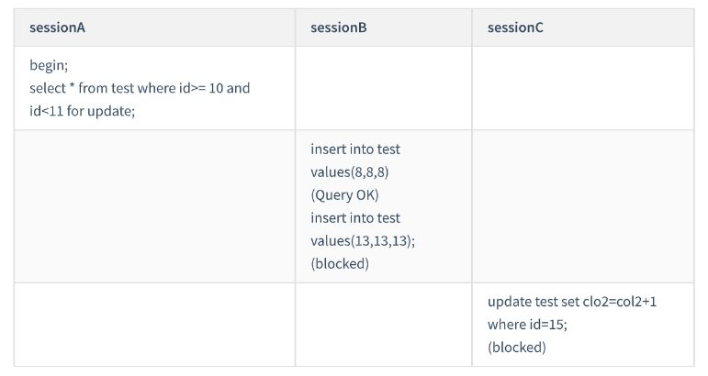Screen dimensions: 708x376
Task: Select the "values(13,13,13);" text
Action: click(357, 240)
